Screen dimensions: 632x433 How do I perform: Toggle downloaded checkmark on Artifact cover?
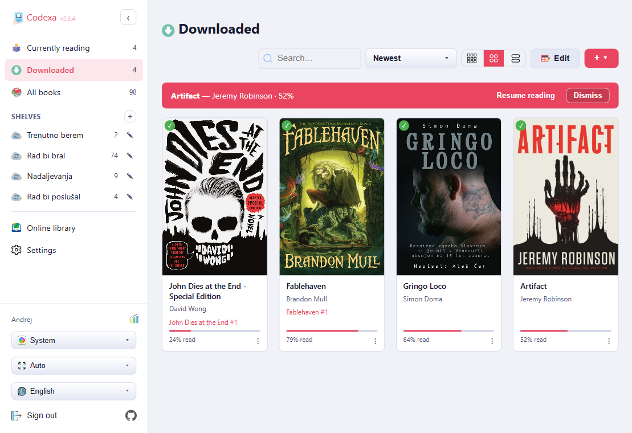tap(521, 125)
